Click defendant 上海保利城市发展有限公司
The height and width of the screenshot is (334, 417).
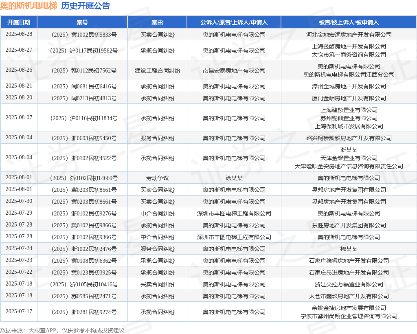pos(349,126)
